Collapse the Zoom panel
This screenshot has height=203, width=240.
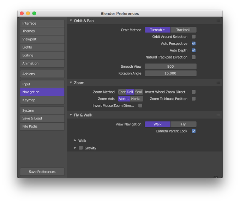tap(71, 82)
